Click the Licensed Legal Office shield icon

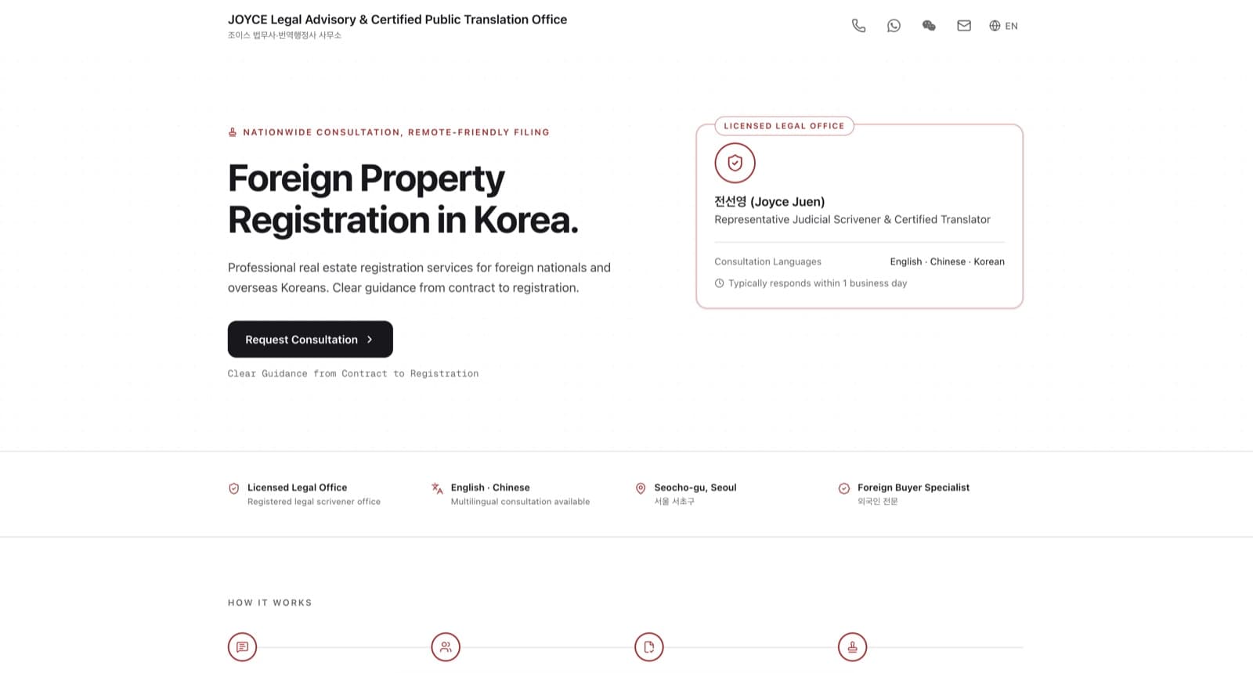233,488
